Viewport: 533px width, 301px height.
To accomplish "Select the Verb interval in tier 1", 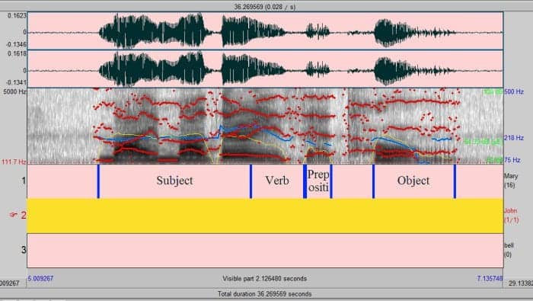I will click(277, 181).
